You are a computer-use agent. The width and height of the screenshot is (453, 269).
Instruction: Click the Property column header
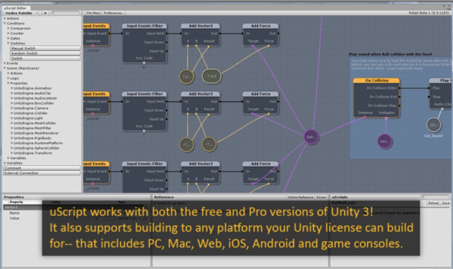[16, 202]
